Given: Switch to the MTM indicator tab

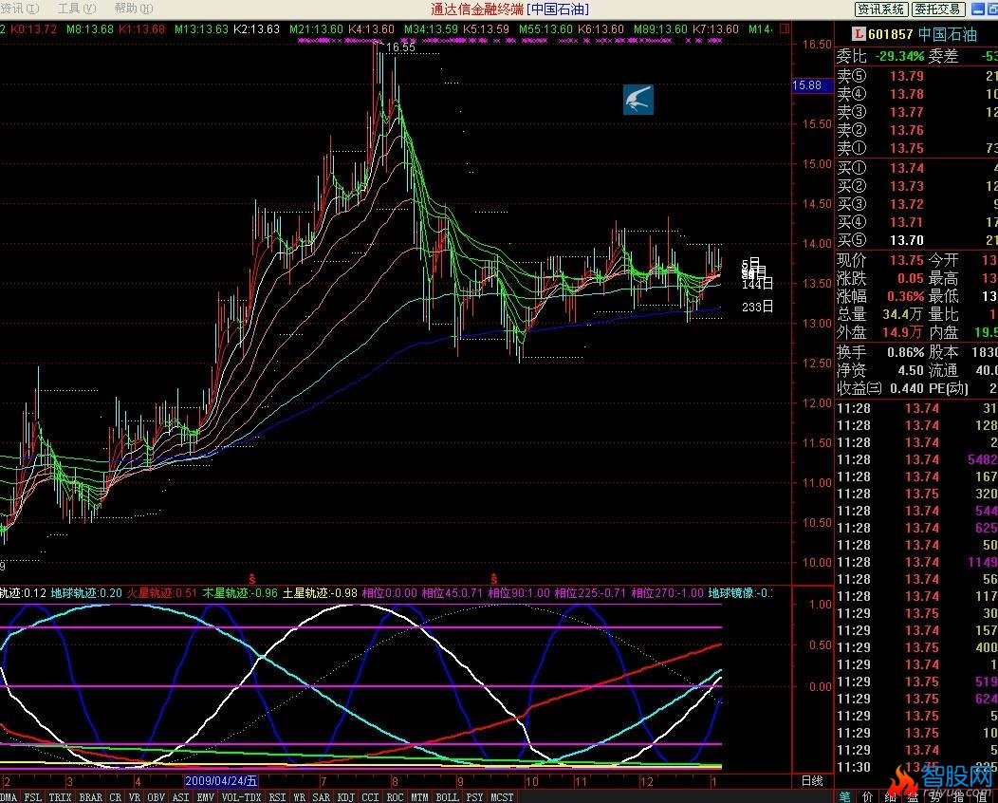Looking at the screenshot, I should 419,796.
